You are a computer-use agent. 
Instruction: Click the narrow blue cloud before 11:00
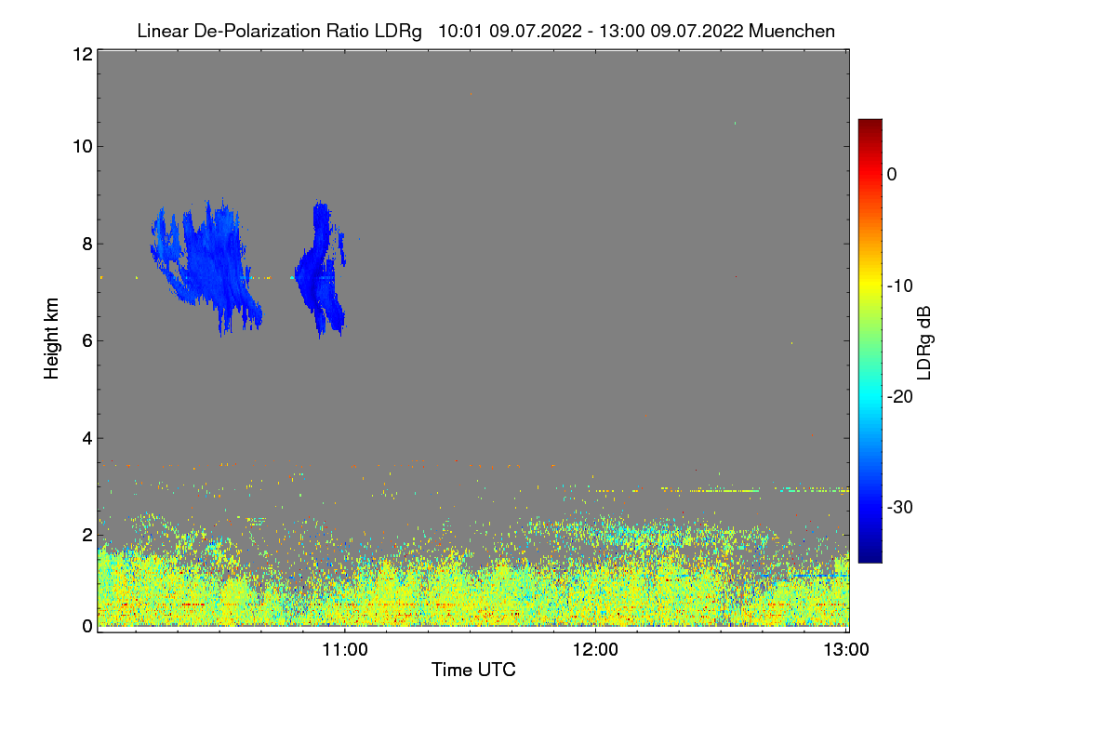(322, 270)
